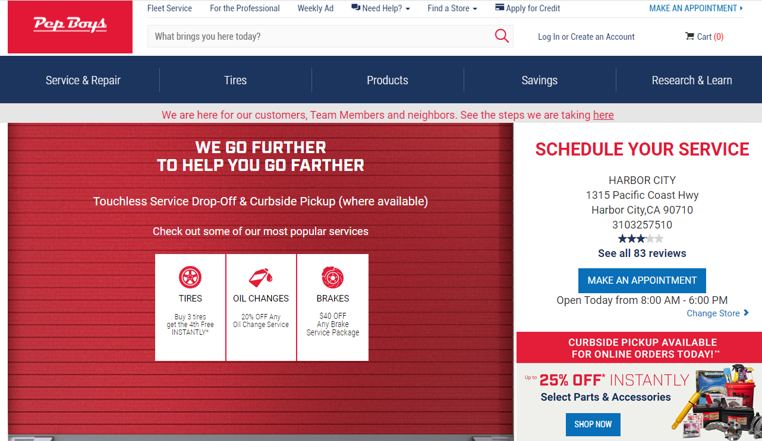Open the Research & Learn menu
This screenshot has width=762, height=441.
point(692,80)
